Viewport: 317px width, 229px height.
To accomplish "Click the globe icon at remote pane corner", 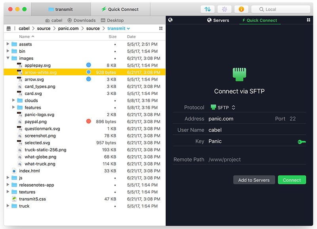I will 170,20.
